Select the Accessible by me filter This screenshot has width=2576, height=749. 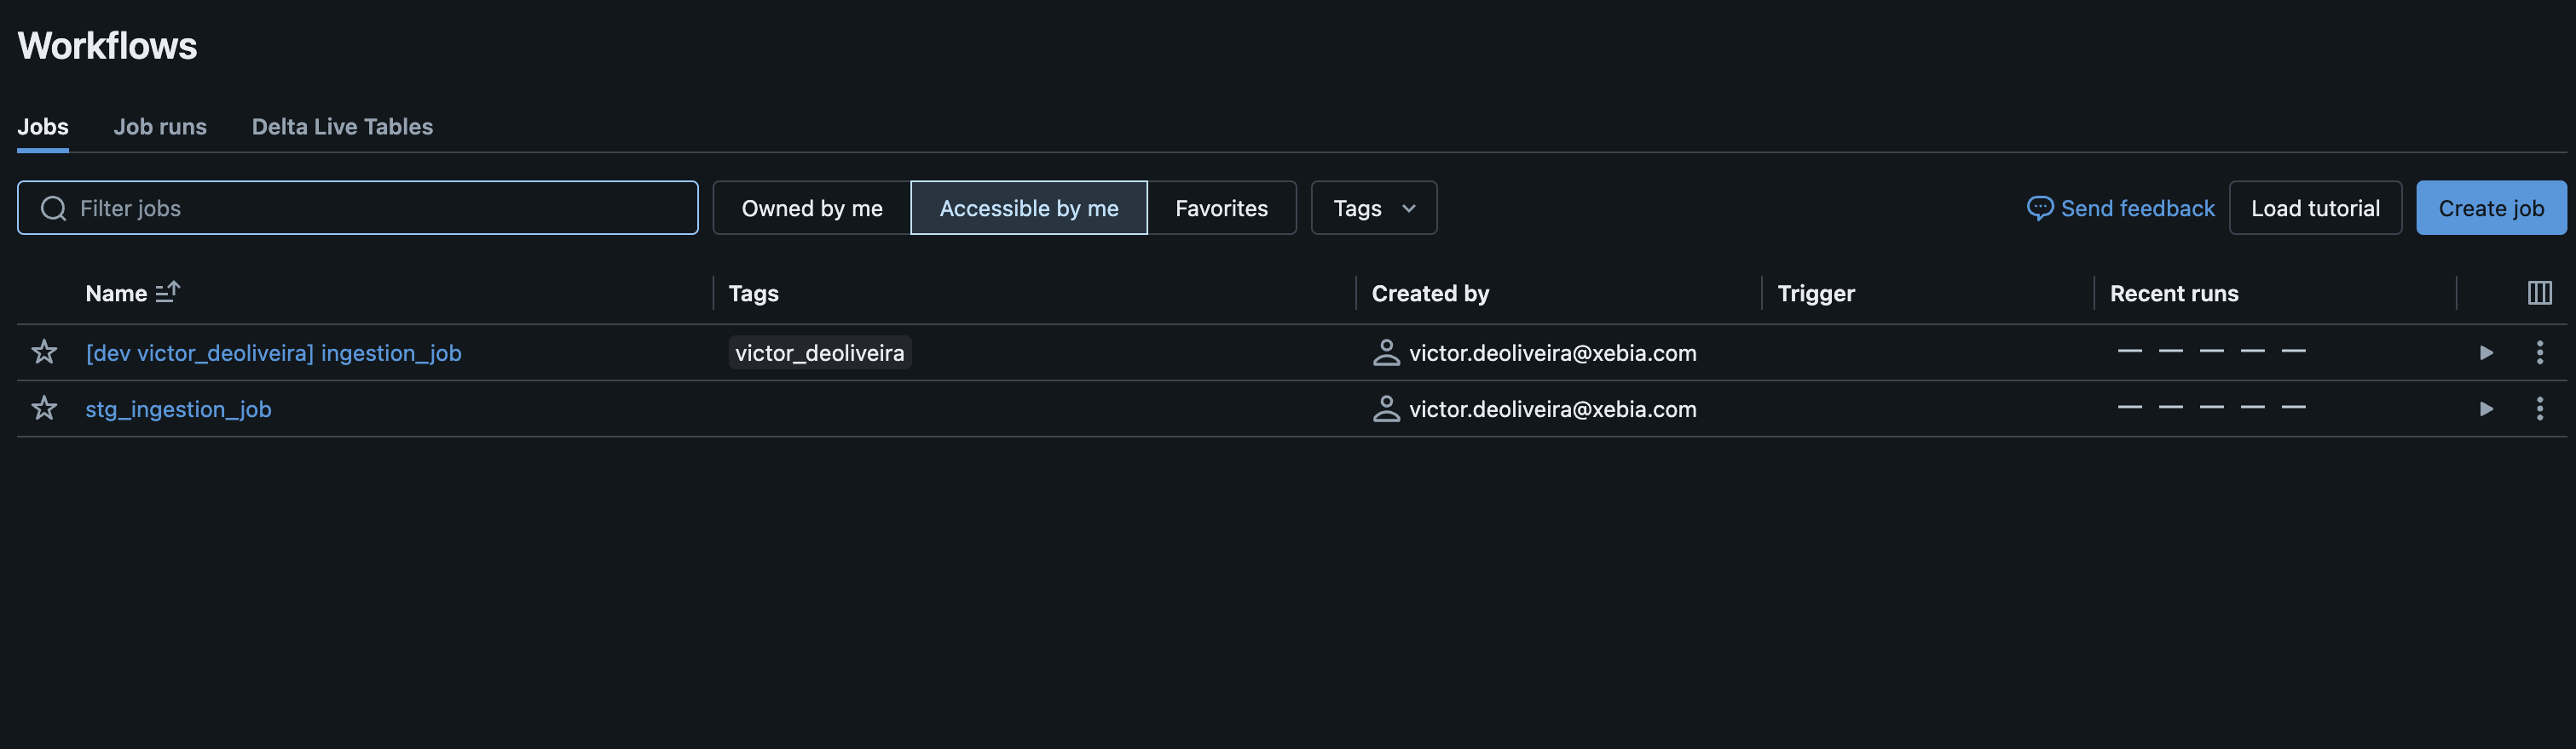pos(1029,208)
